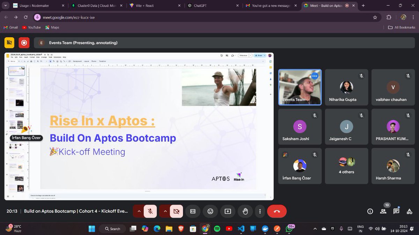
Task: Open the in-call chat messages
Action: point(396,211)
